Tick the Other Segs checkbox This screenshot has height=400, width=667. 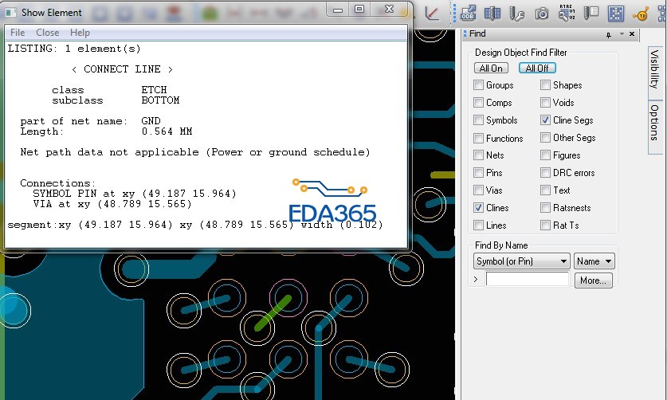pyautogui.click(x=545, y=137)
